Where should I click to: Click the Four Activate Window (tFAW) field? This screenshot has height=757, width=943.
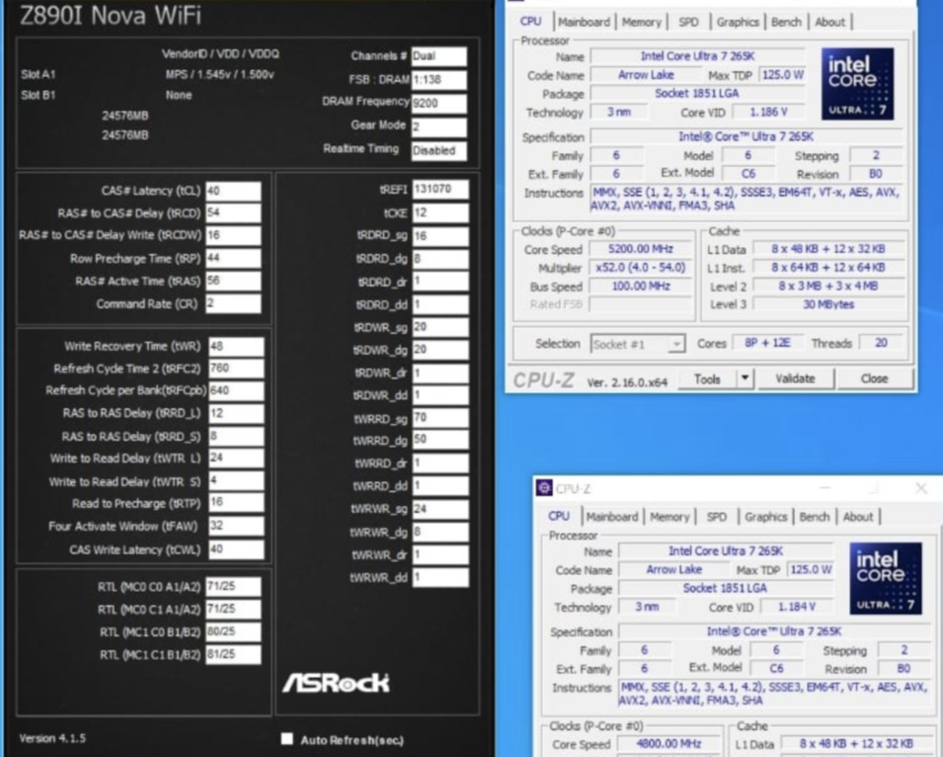pyautogui.click(x=236, y=526)
